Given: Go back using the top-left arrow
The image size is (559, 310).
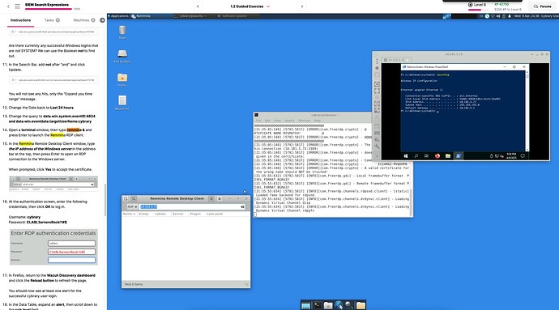Looking at the screenshot, I should (x=8, y=6).
